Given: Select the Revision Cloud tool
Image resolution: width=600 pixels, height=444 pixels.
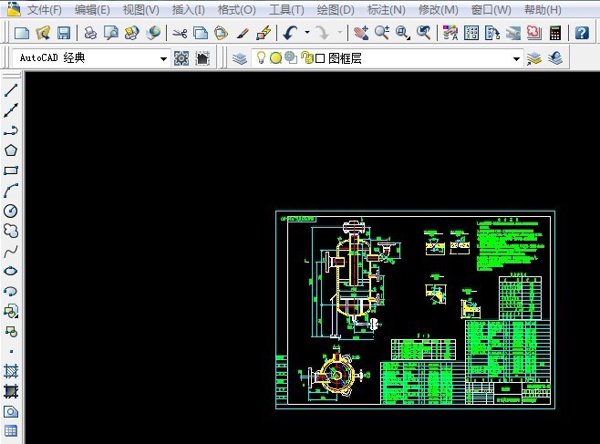Looking at the screenshot, I should [x=11, y=231].
